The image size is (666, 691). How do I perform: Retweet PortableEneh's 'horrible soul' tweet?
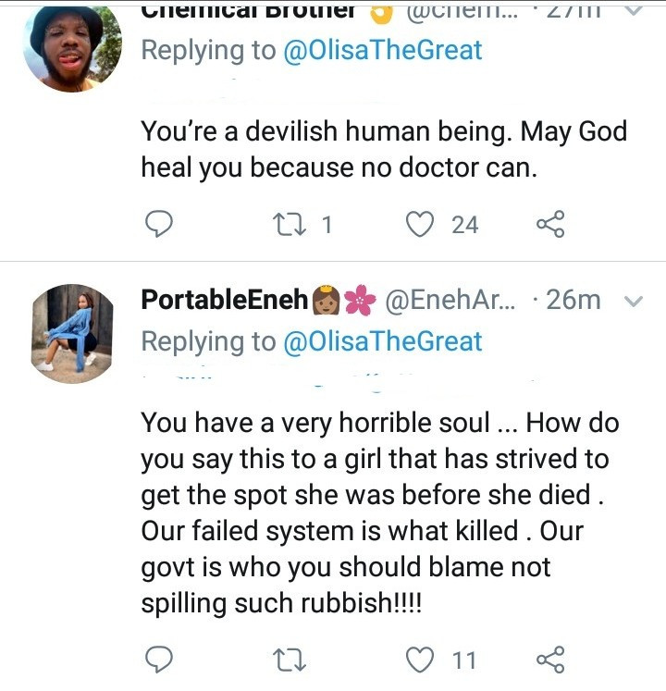[290, 659]
